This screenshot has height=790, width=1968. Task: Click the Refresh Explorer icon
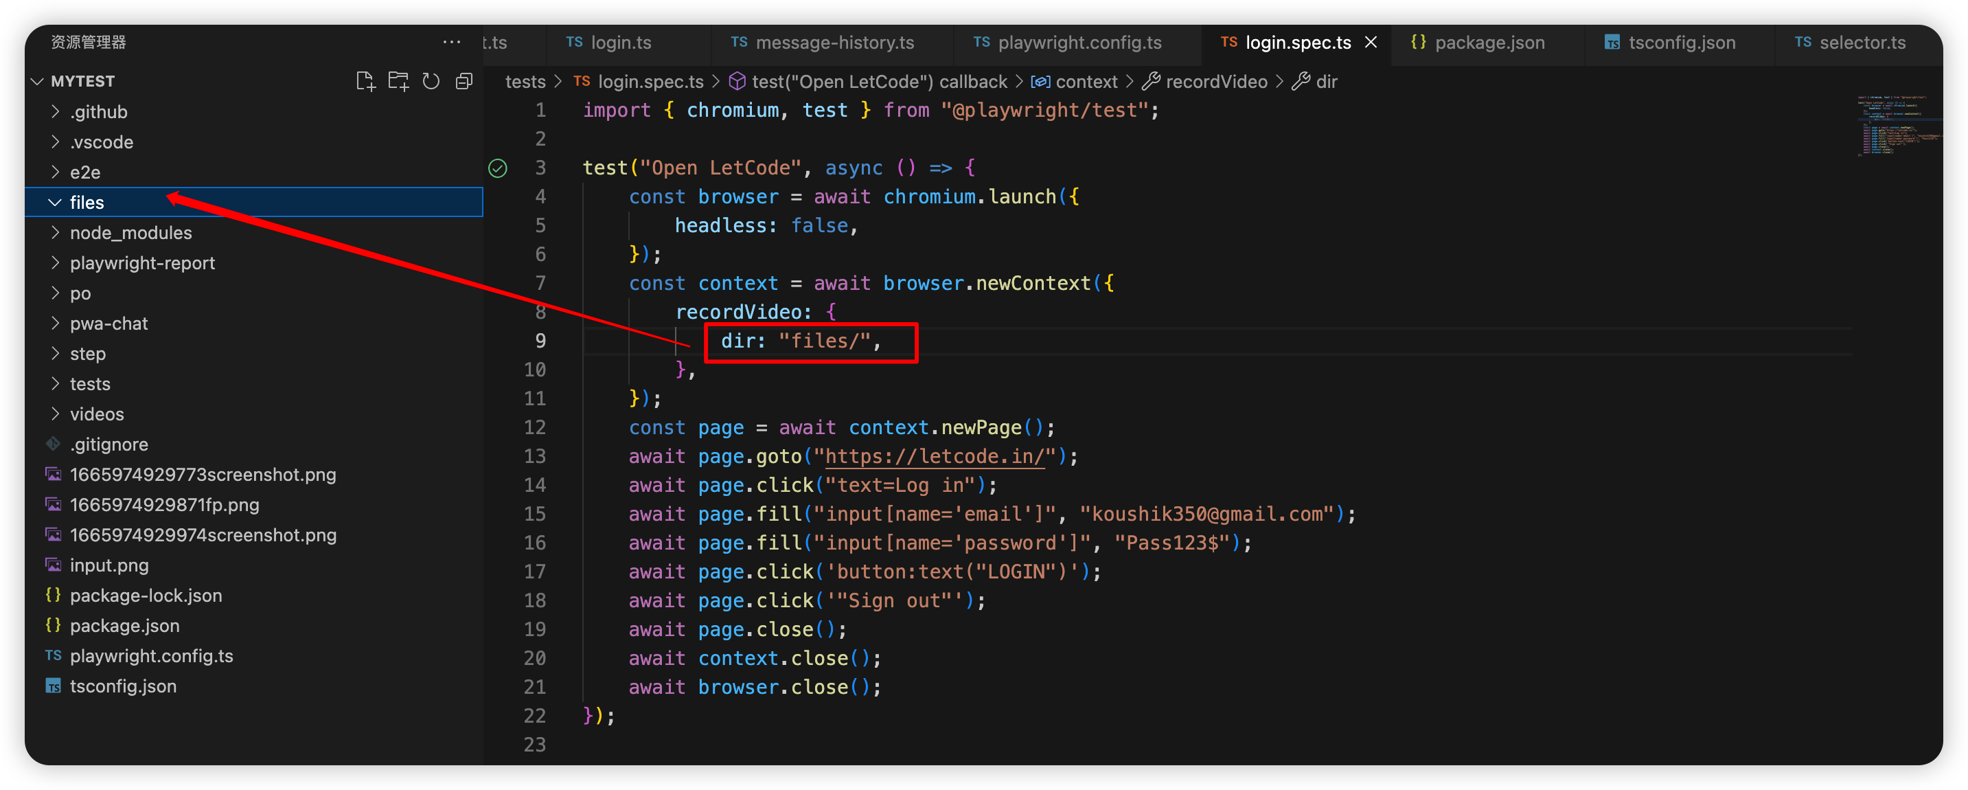point(431,80)
